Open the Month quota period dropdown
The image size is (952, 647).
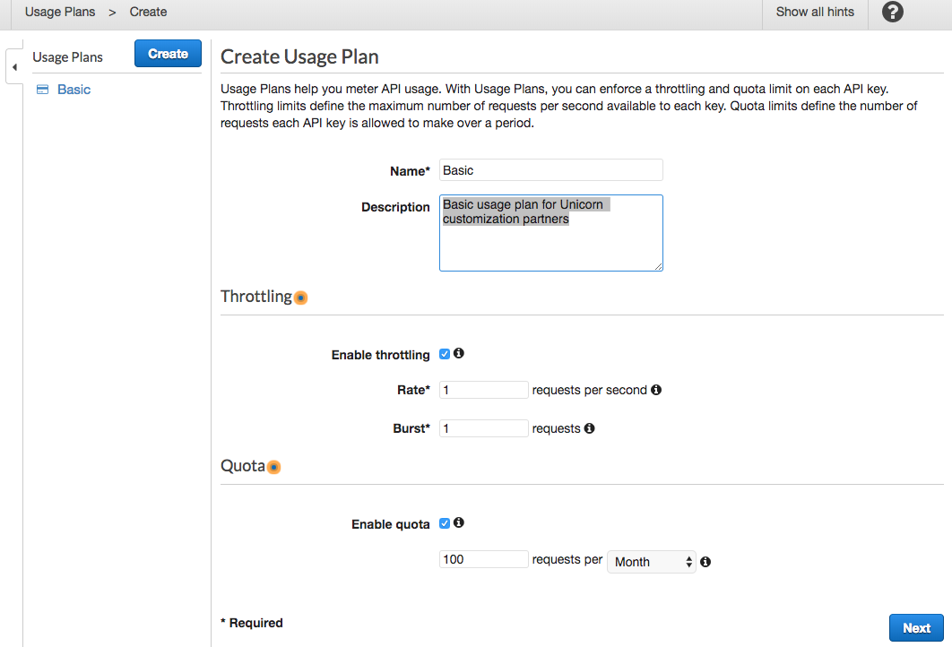[x=652, y=562]
